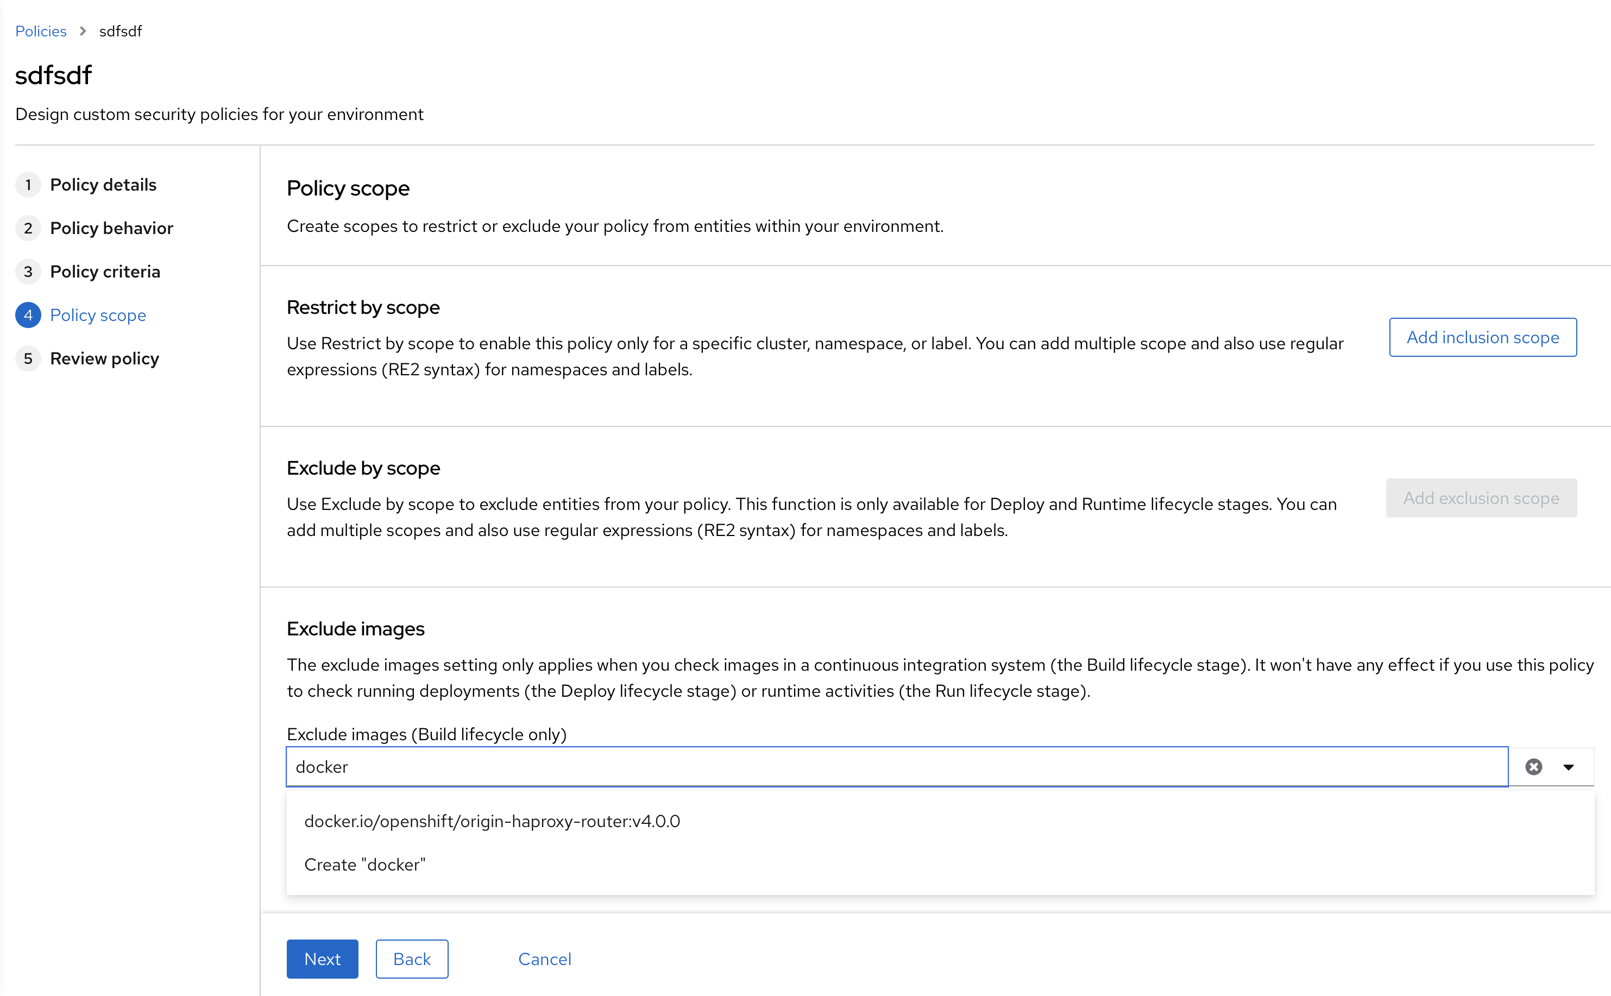
Task: Click the breadcrumb chevron separator
Action: click(83, 30)
